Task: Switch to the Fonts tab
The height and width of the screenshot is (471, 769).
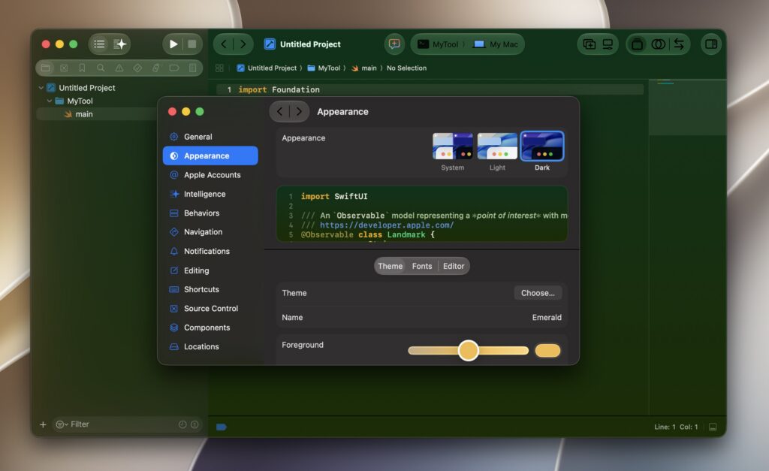Action: click(x=422, y=267)
